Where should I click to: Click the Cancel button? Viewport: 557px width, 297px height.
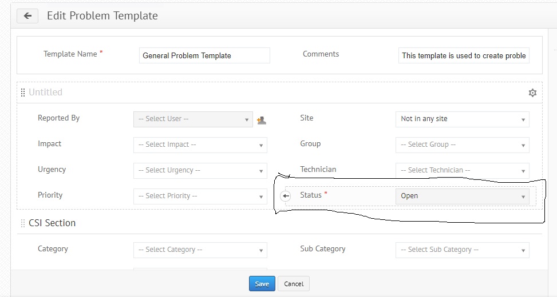click(294, 284)
